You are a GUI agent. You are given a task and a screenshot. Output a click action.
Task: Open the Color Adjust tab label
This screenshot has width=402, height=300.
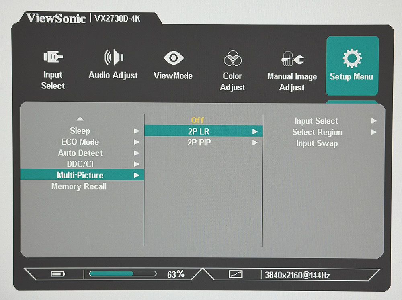click(232, 82)
